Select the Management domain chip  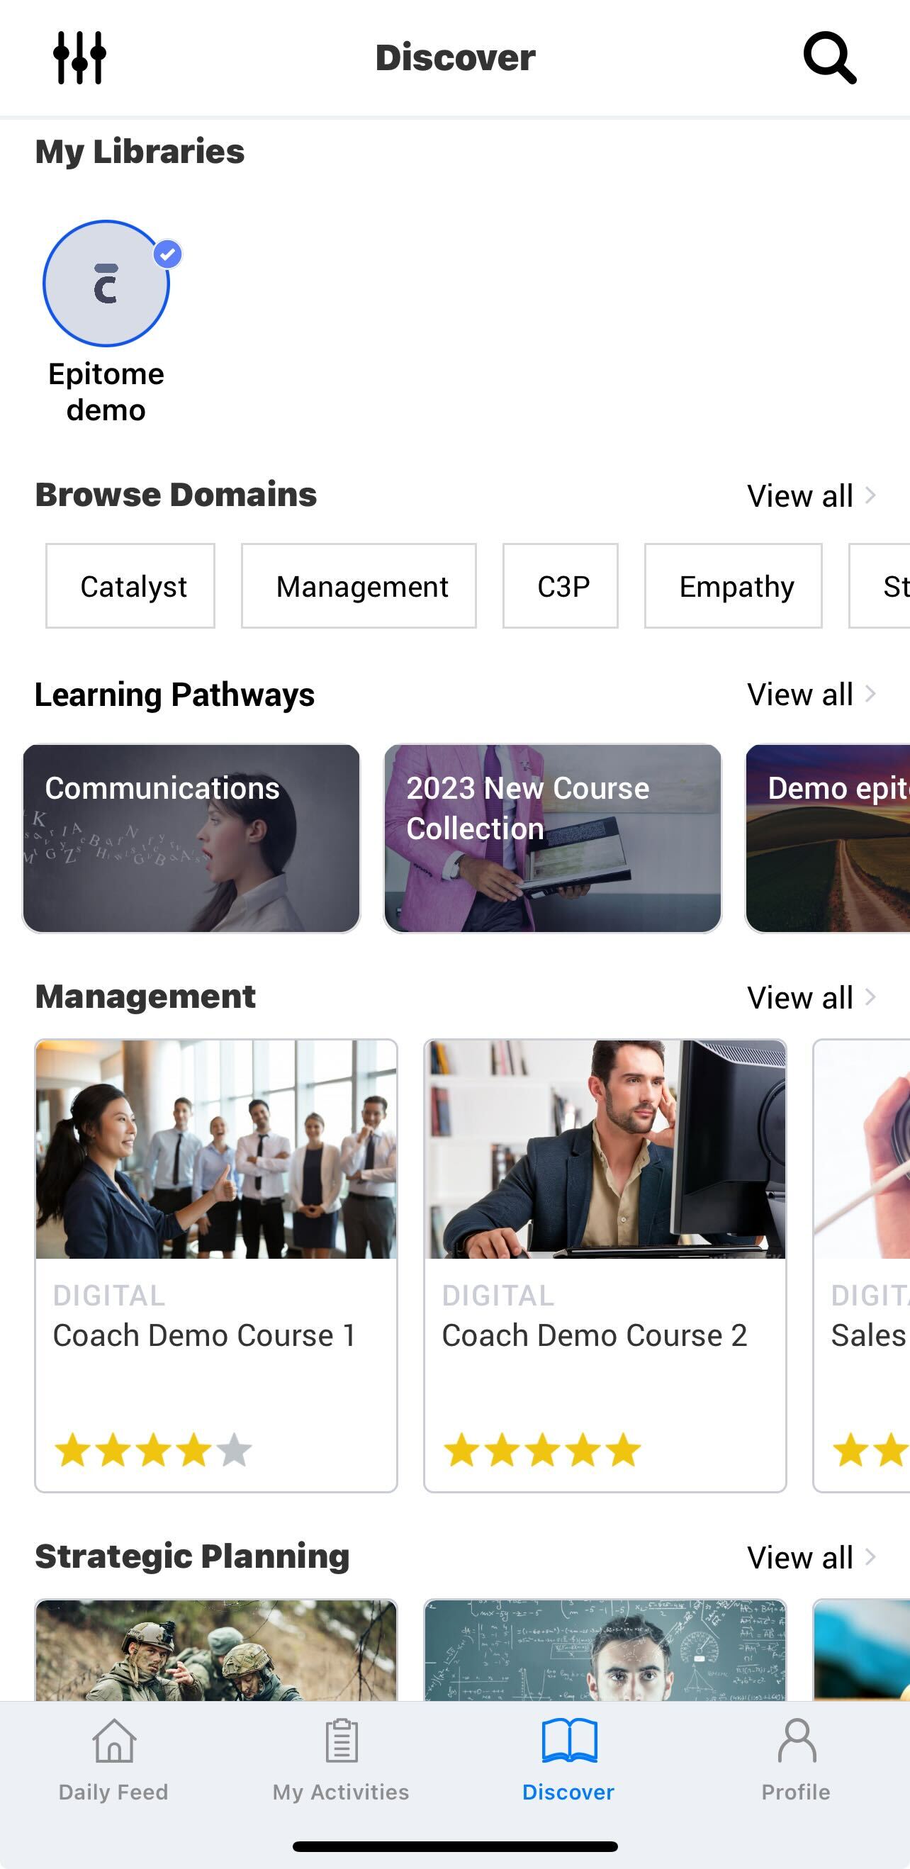359,585
